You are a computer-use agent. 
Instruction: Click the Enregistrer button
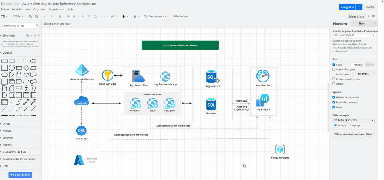coord(346,7)
